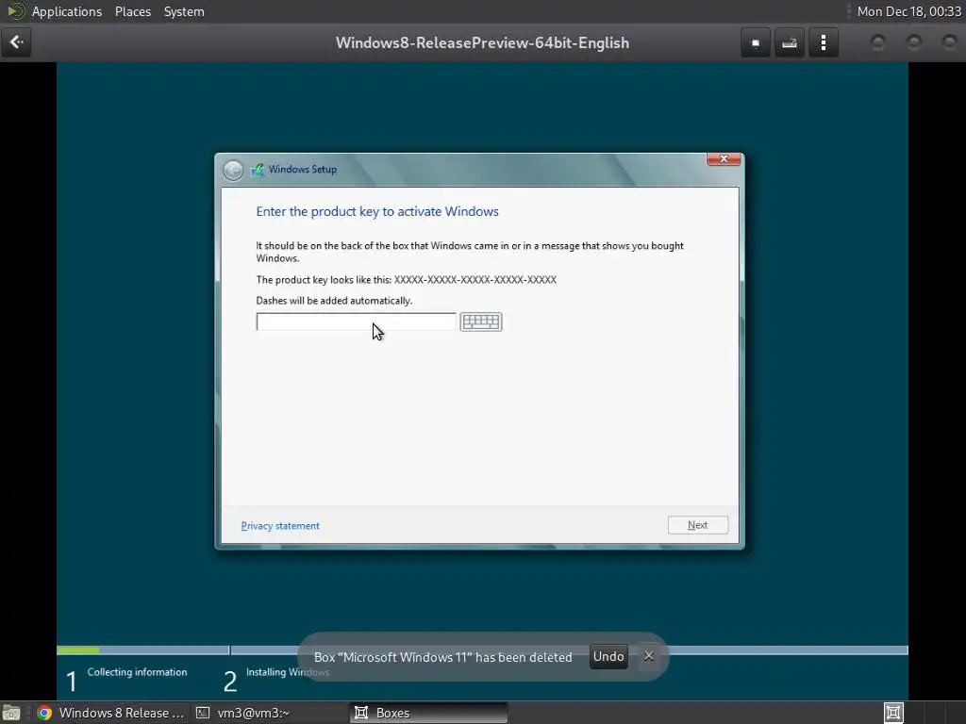Click the Enter the product key heading

[377, 212]
